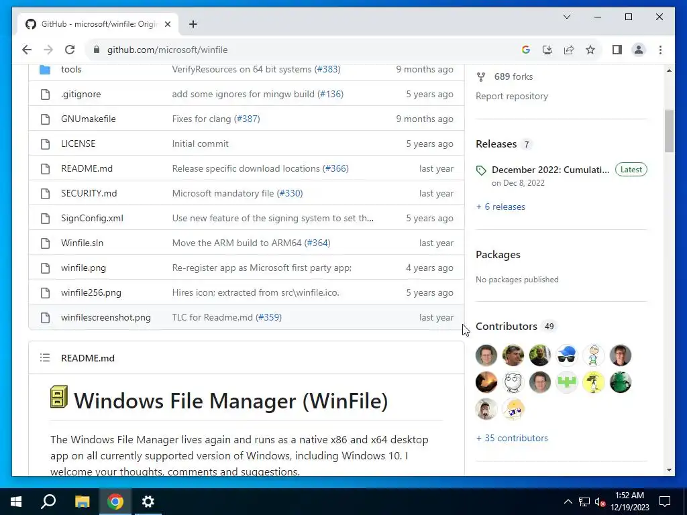Image resolution: width=687 pixels, height=515 pixels.
Task: Click the tag icon for December 2022 release
Action: pyautogui.click(x=481, y=170)
